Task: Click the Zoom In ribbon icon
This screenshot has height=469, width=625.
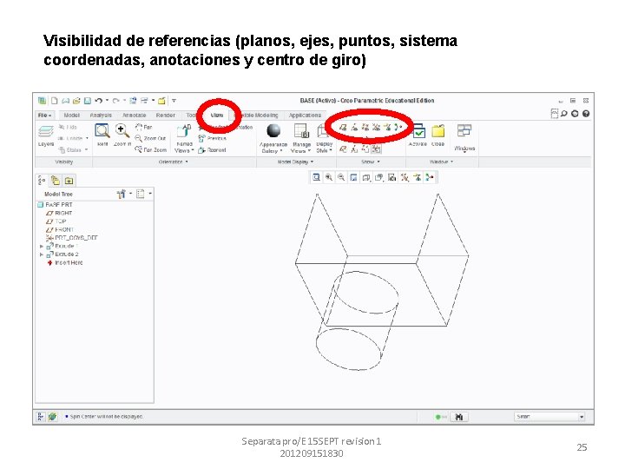Action: 122,134
